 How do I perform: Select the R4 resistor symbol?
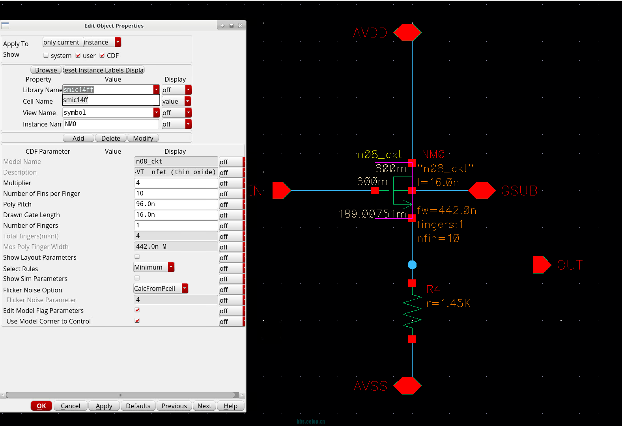click(x=412, y=311)
